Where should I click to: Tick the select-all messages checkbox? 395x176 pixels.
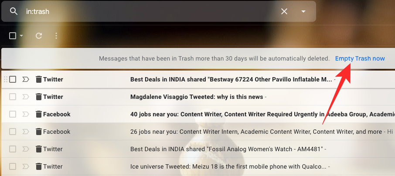[13, 36]
